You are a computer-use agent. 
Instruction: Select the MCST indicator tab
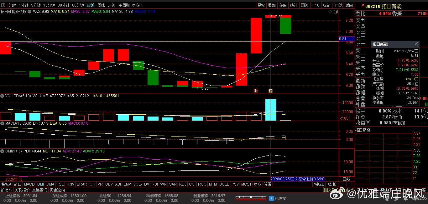pyautogui.click(x=246, y=184)
